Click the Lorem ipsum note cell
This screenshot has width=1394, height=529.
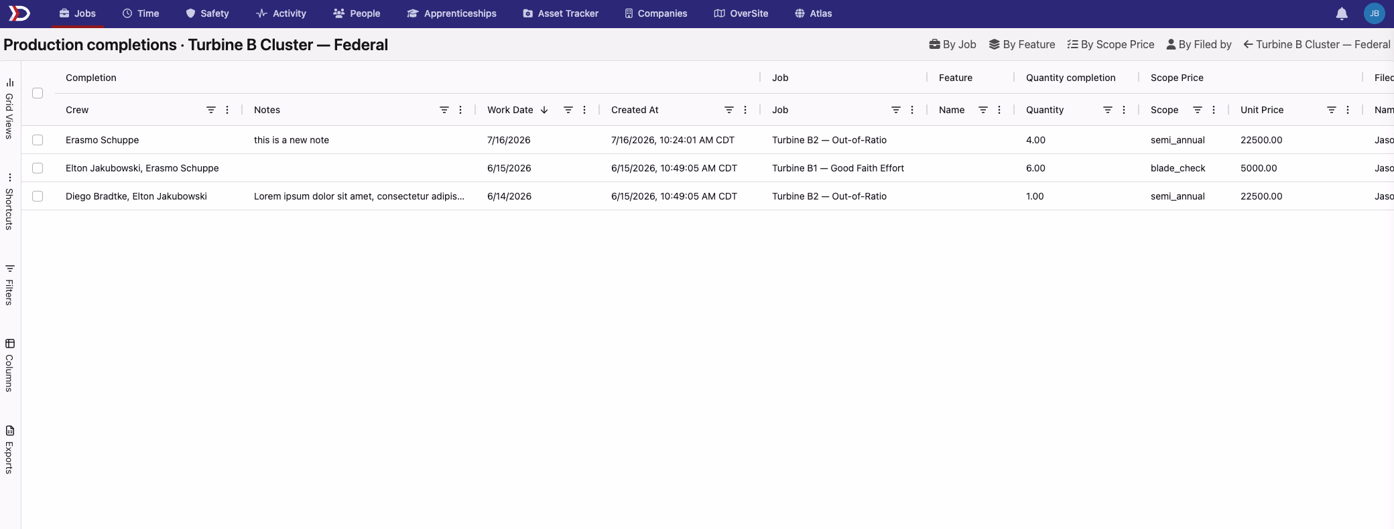pos(359,196)
